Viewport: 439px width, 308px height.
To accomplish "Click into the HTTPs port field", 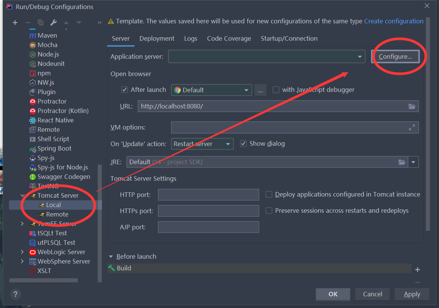I will (x=209, y=211).
